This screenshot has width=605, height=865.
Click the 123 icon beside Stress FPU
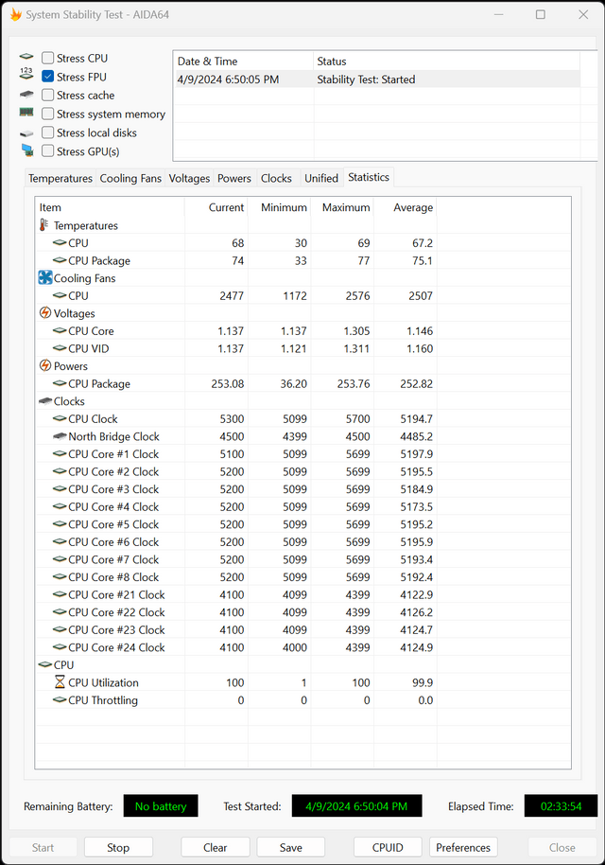[x=26, y=74]
